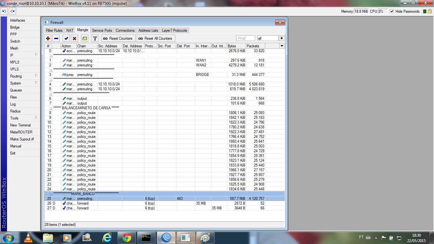This screenshot has width=434, height=244.
Task: Sort by the Chain column header
Action: [87, 46]
